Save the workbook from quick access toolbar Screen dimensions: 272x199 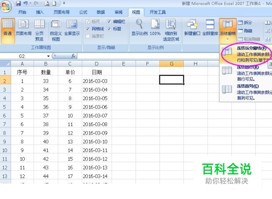[x=18, y=3]
